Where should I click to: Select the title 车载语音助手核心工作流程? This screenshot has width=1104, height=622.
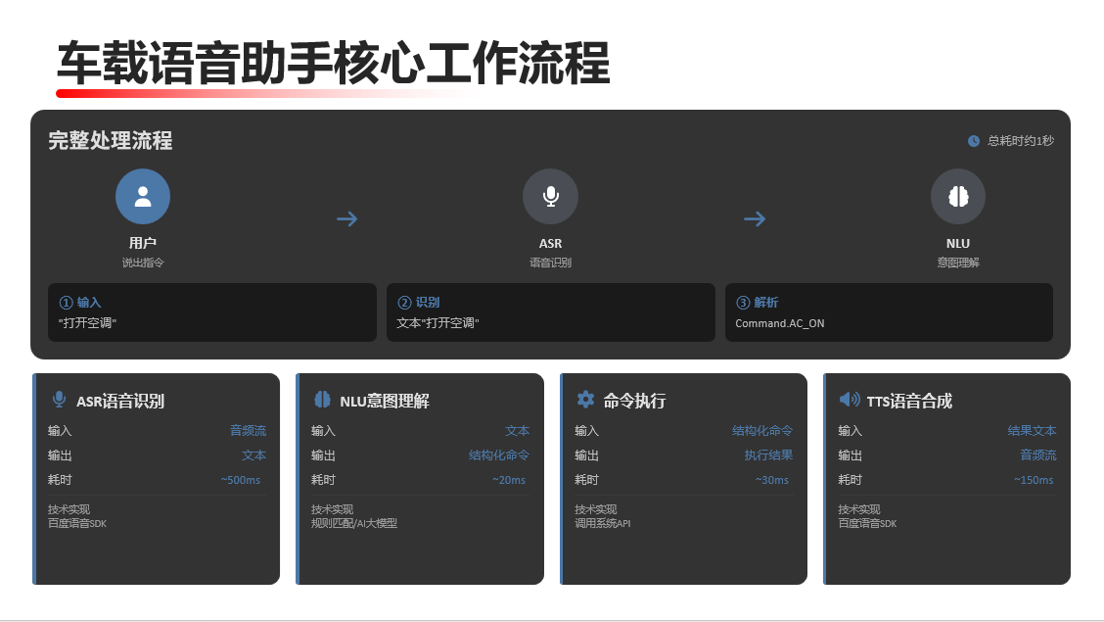(x=333, y=64)
